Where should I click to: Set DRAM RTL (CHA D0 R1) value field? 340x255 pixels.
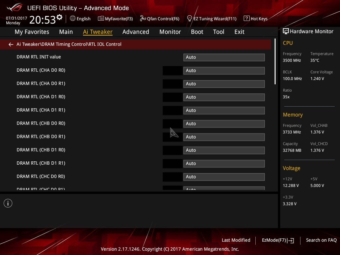[224, 84]
